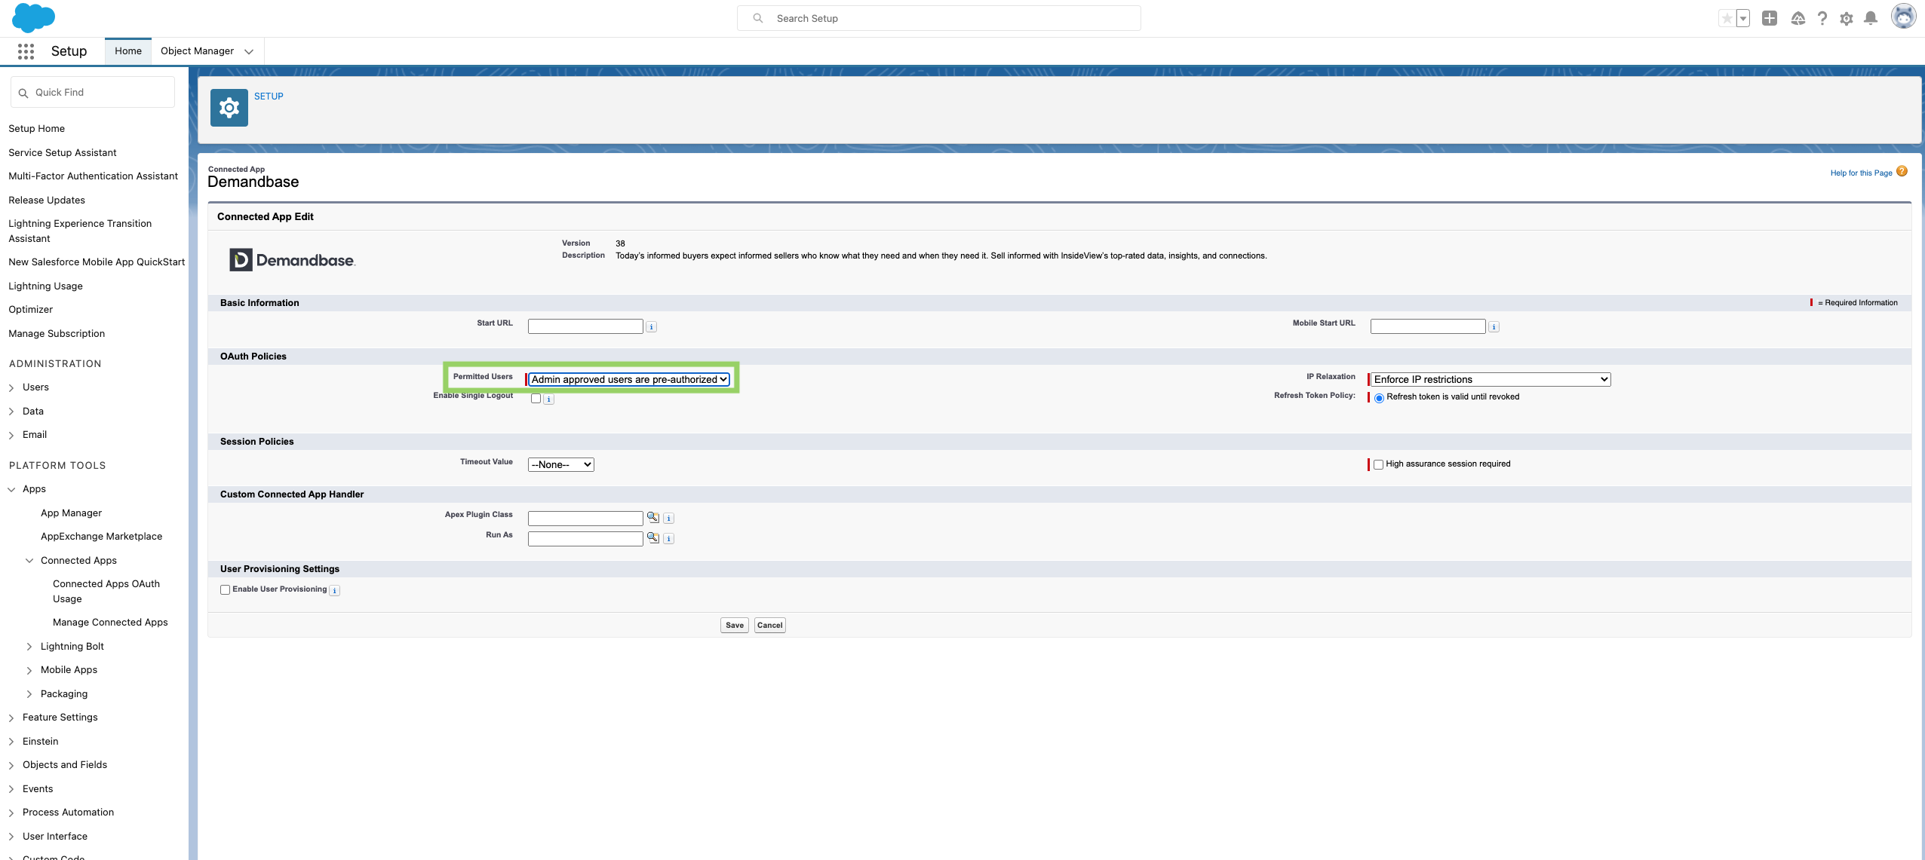Switch to the Object Manager tab

pos(197,51)
